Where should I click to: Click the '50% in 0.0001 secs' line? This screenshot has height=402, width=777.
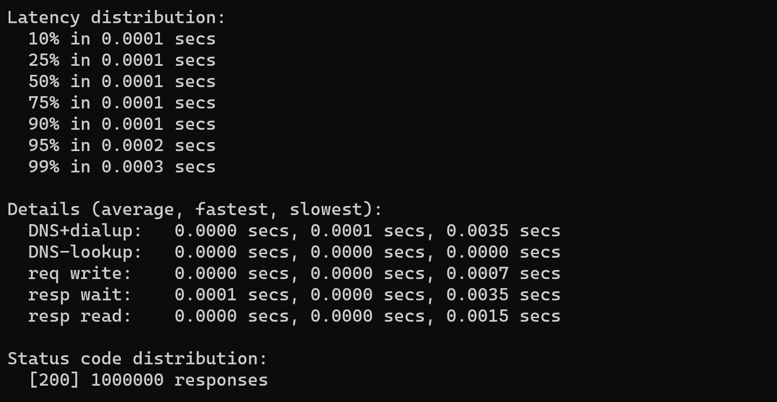coord(122,82)
